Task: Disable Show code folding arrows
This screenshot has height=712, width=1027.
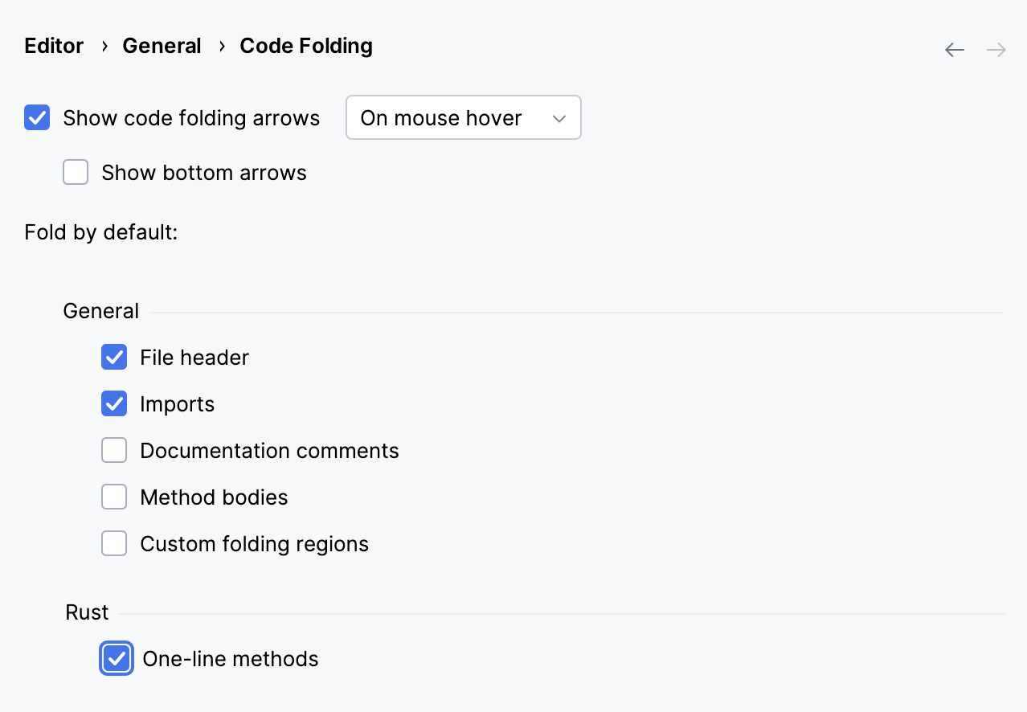Action: click(37, 117)
